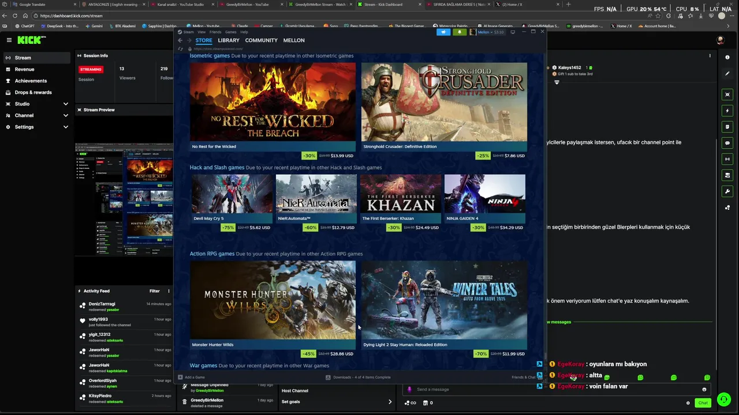The height and width of the screenshot is (415, 739).
Task: Open a new browser tab
Action: 568,4
